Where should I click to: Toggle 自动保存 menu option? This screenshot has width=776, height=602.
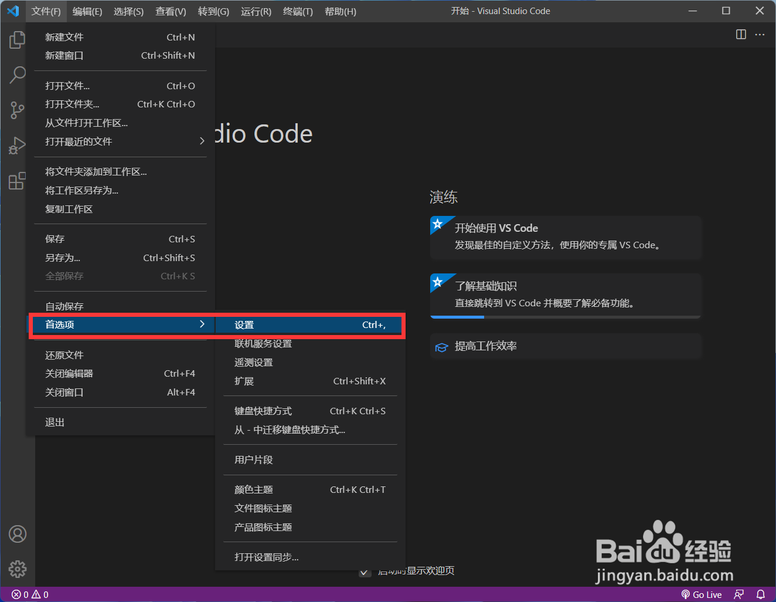(x=121, y=306)
